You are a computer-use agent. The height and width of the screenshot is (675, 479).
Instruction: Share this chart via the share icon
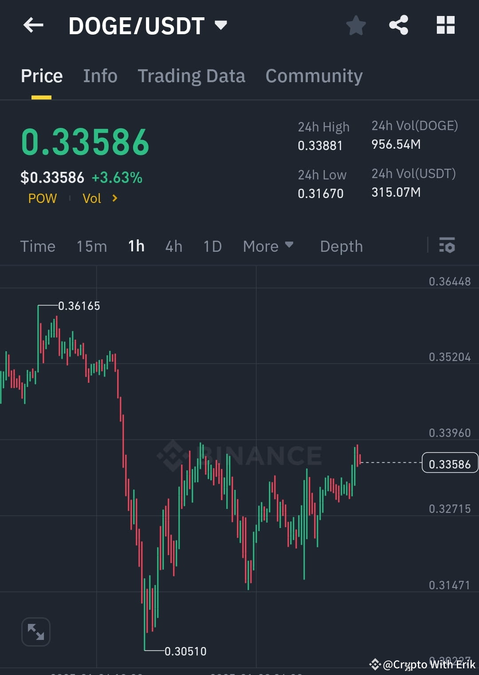click(398, 25)
